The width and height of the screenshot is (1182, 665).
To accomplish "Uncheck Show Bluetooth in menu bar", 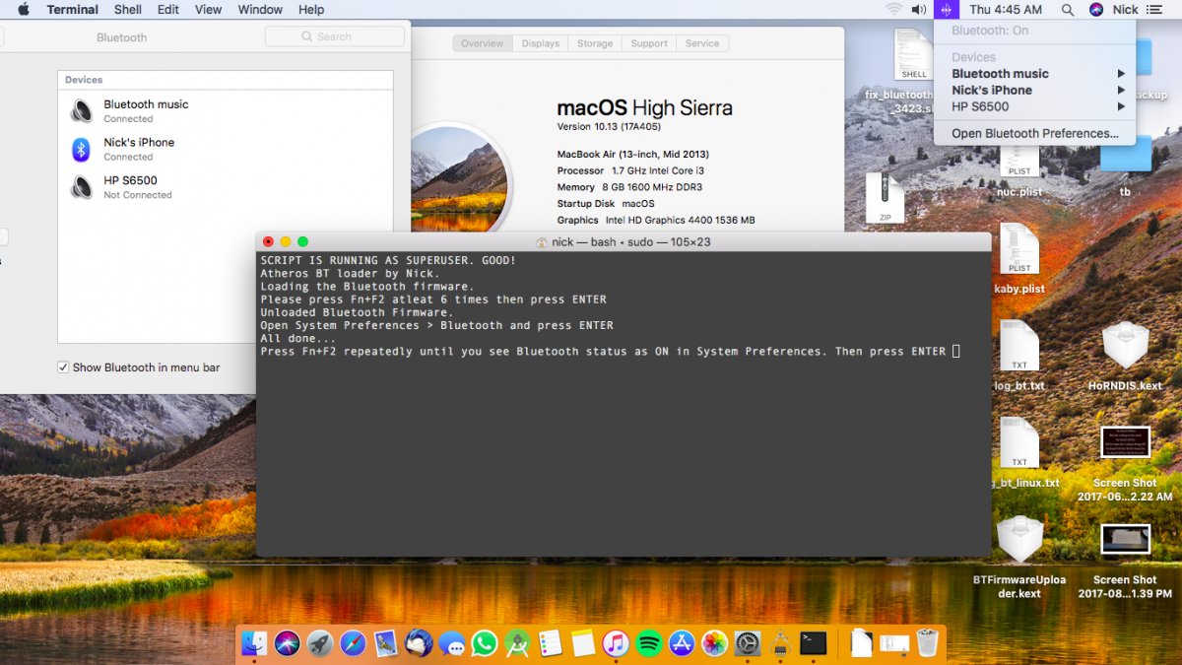I will (64, 367).
